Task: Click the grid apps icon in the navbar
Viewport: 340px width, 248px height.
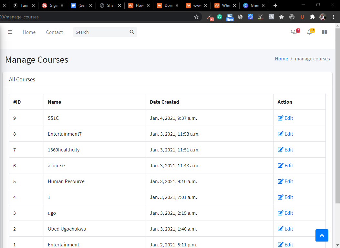Action: click(x=325, y=32)
